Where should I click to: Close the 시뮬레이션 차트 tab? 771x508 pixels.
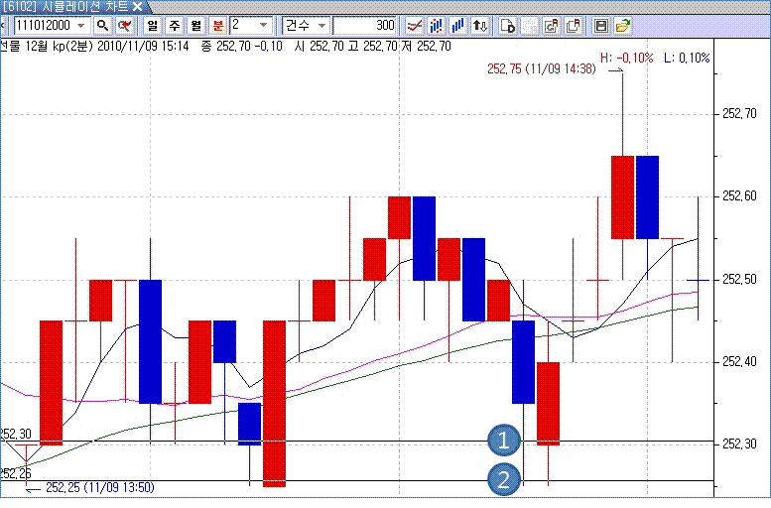pos(137,7)
